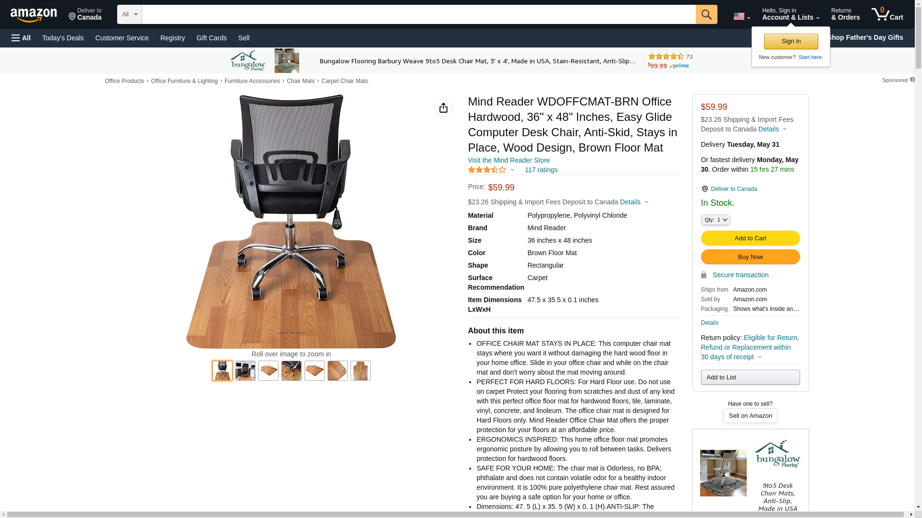Expand the Add to List dropdown
The height and width of the screenshot is (518, 922).
tap(750, 377)
